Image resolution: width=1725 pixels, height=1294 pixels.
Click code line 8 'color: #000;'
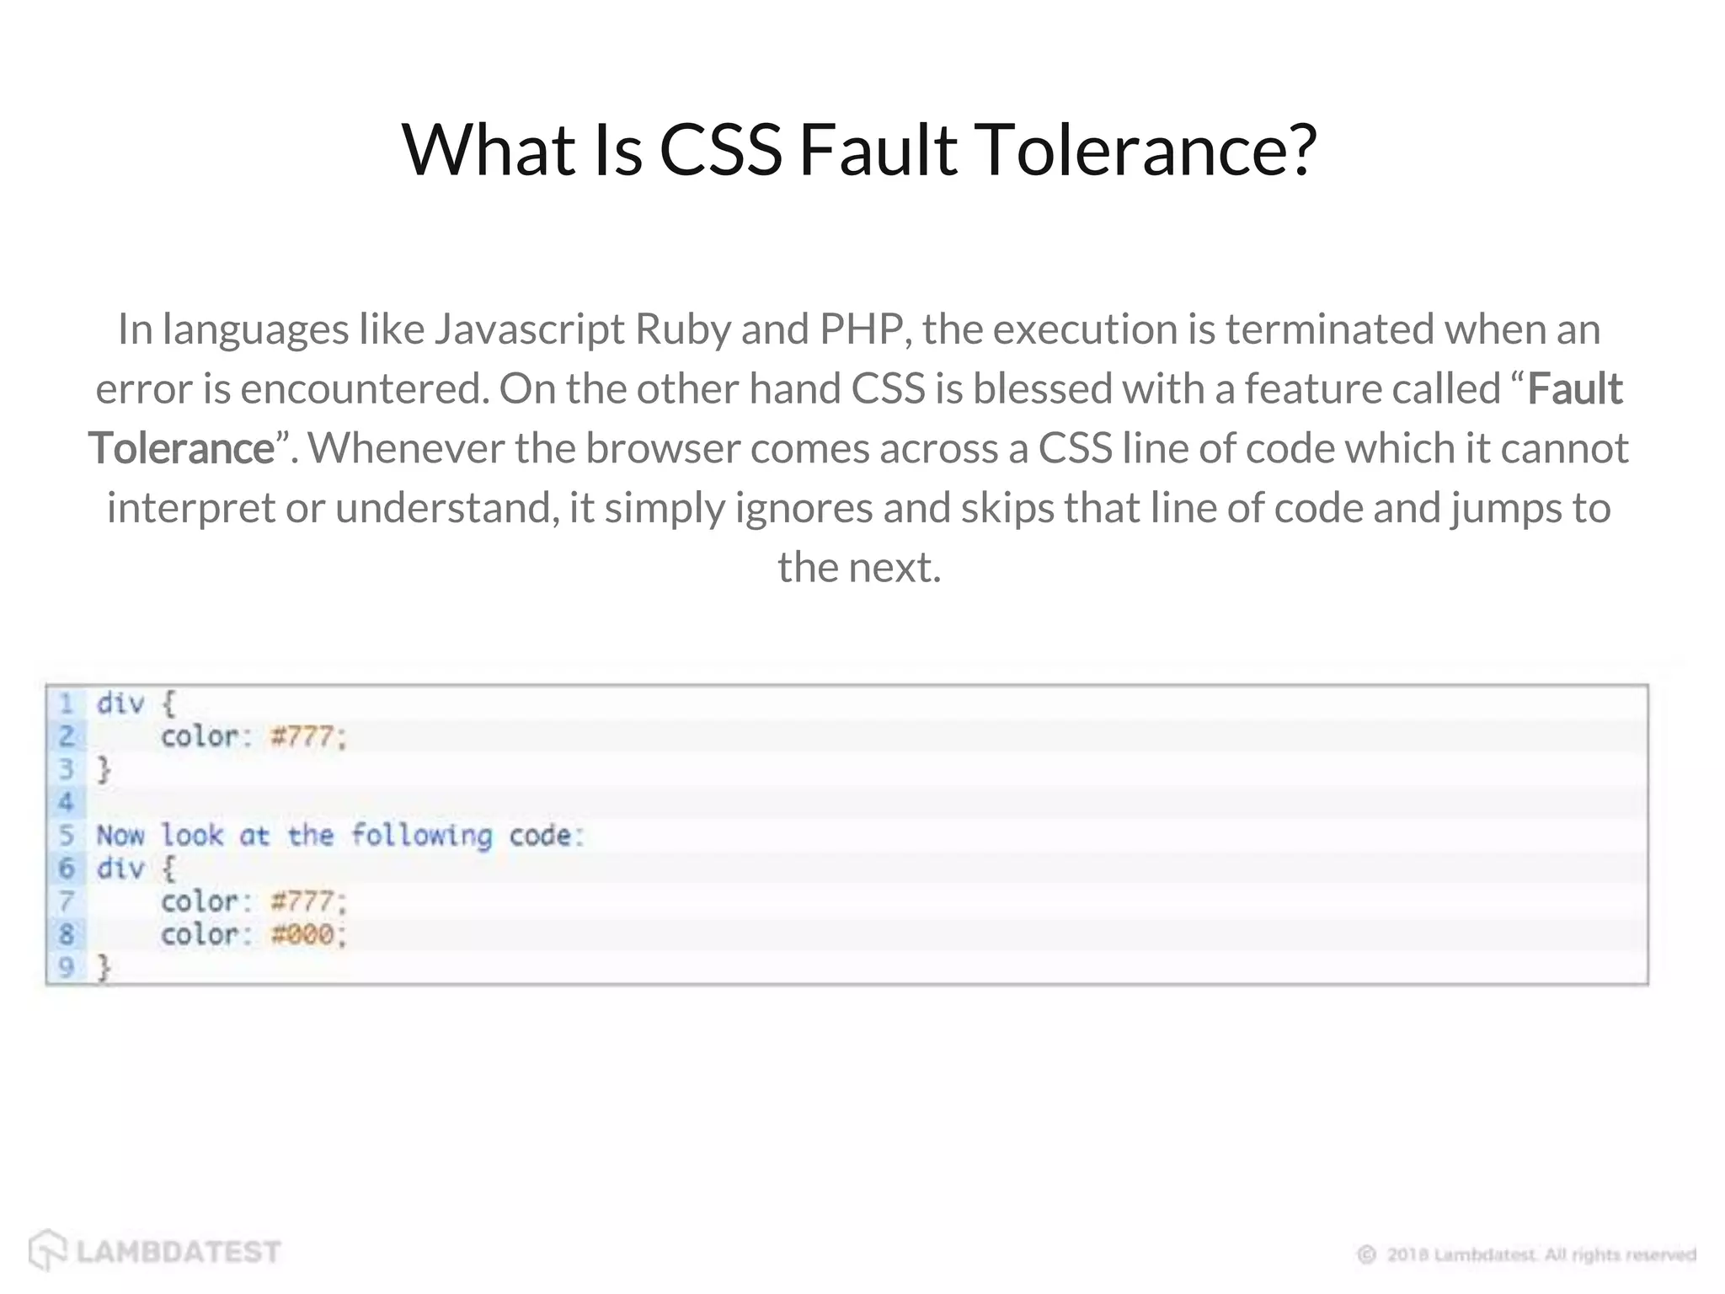pyautogui.click(x=254, y=934)
